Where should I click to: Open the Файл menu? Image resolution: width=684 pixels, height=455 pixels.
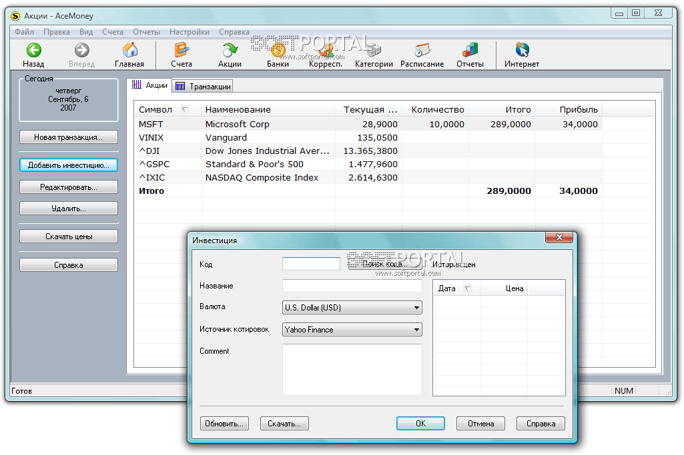(25, 32)
